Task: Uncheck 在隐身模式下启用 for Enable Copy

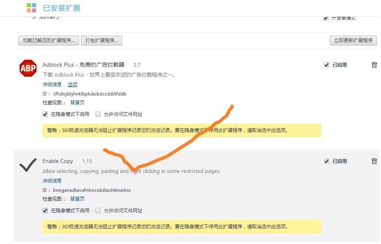Action: pos(45,210)
